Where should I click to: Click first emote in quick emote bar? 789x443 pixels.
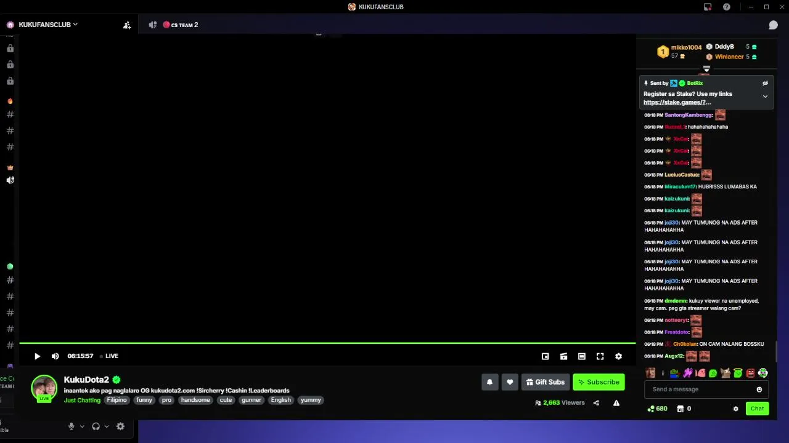[x=650, y=373]
